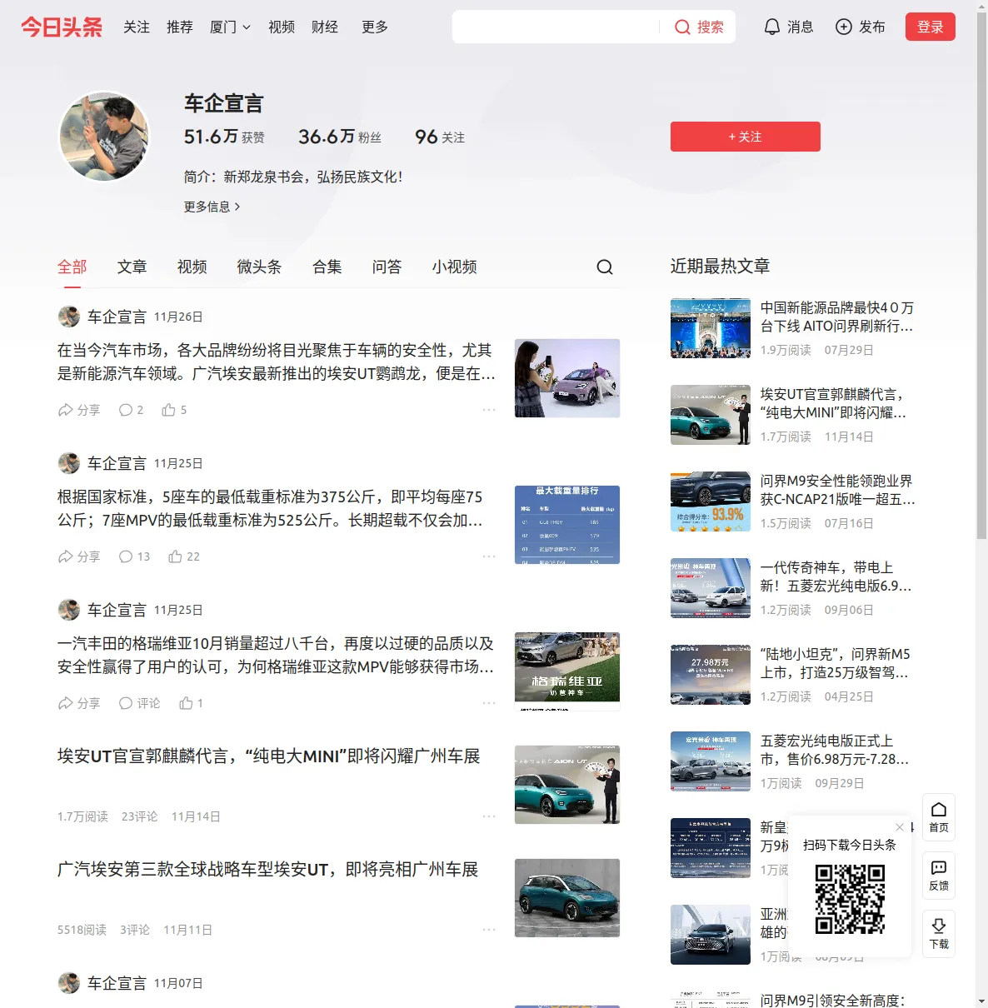The height and width of the screenshot is (1008, 988).
Task: Switch to the 问答 tab
Action: click(387, 267)
